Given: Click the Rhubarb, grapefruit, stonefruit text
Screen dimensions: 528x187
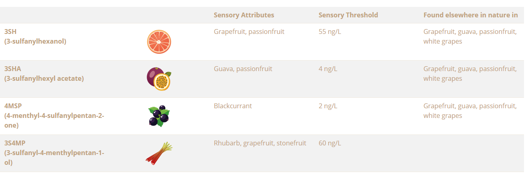Looking at the screenshot, I should (260, 143).
